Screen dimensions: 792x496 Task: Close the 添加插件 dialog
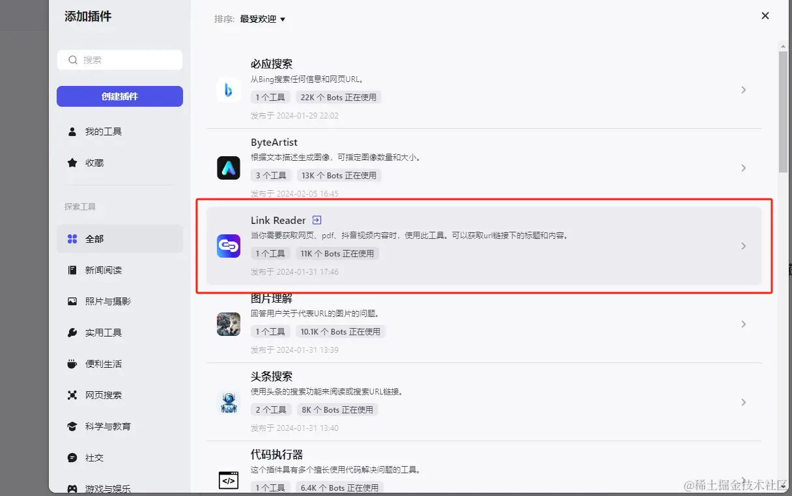765,16
